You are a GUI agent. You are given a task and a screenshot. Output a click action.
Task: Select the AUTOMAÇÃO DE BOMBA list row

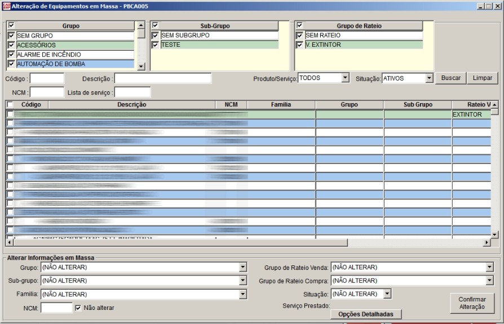tap(75, 64)
